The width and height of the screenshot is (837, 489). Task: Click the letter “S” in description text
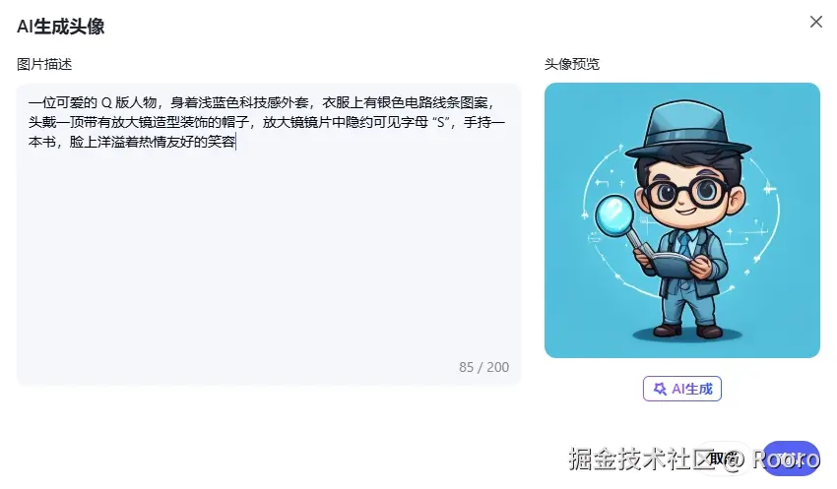click(441, 122)
